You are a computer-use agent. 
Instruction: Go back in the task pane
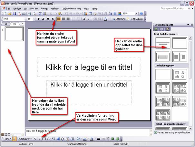pos(156,29)
